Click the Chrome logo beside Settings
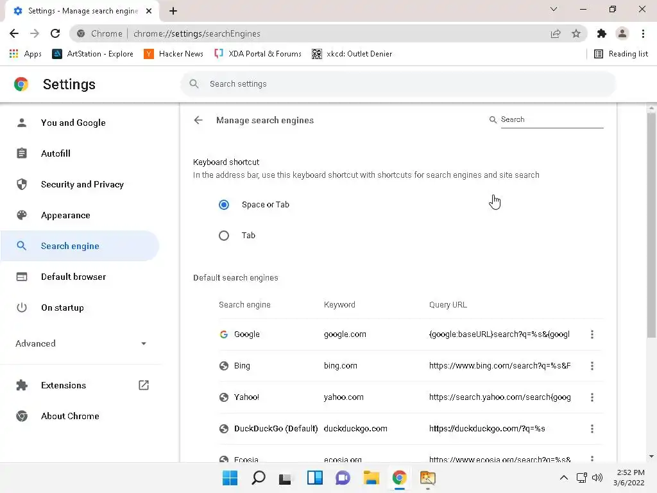Viewport: 657px width, 493px height. (x=21, y=84)
